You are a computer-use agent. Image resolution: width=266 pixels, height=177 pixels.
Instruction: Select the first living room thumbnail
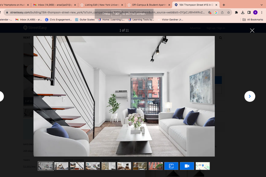tap(46, 166)
